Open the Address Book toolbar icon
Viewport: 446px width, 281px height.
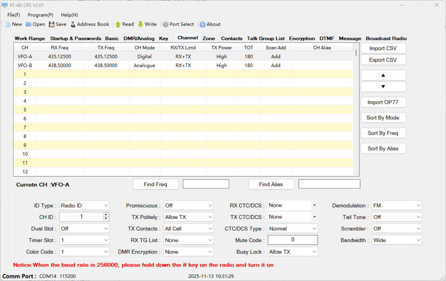tap(73, 24)
